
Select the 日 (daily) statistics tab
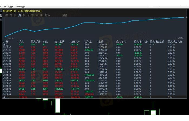pyautogui.click(x=11, y=15)
